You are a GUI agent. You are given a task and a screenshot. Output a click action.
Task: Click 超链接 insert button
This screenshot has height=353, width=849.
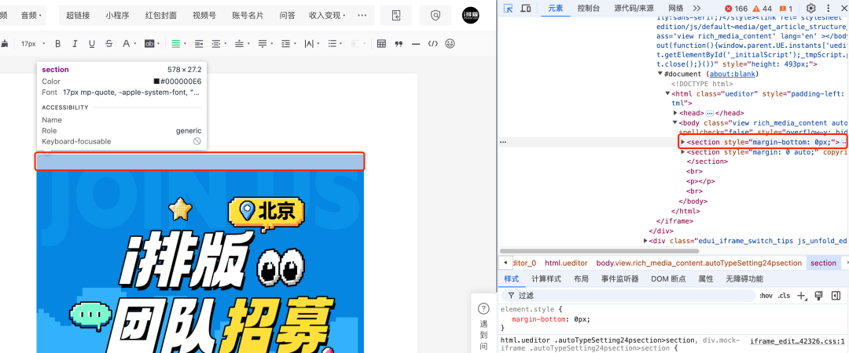78,15
